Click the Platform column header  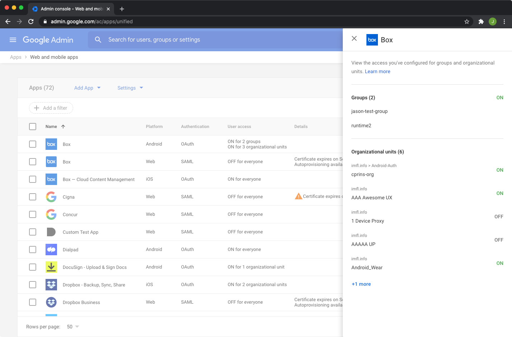(154, 127)
